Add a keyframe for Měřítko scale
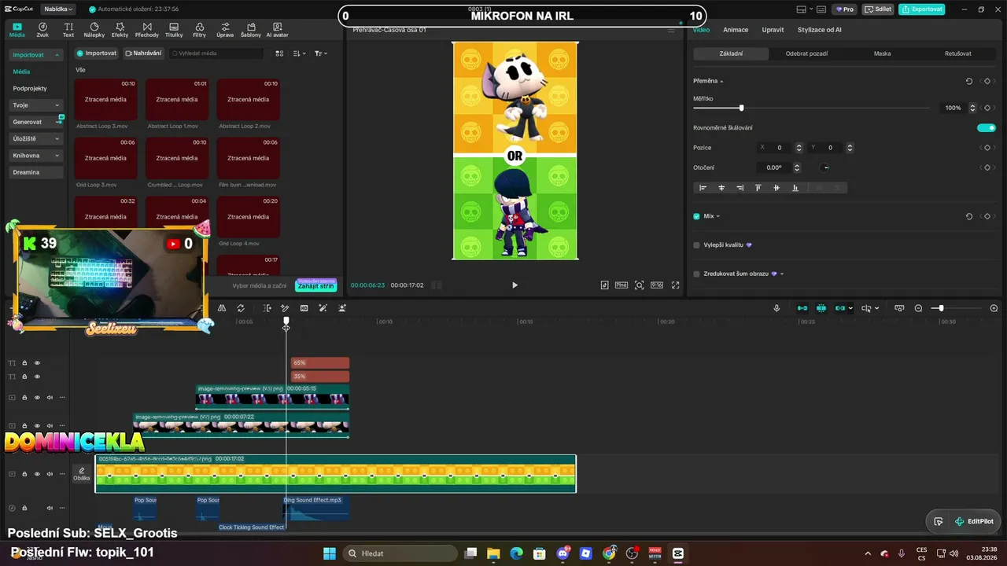This screenshot has width=1007, height=566. (x=987, y=108)
